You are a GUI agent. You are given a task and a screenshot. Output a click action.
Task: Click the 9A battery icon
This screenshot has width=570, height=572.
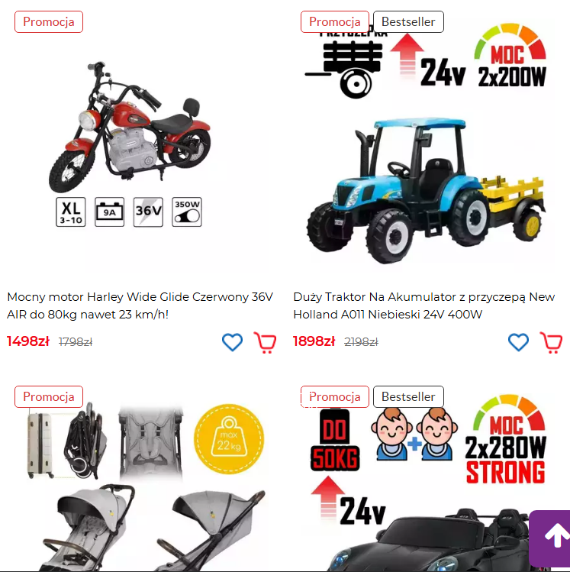coord(109,212)
